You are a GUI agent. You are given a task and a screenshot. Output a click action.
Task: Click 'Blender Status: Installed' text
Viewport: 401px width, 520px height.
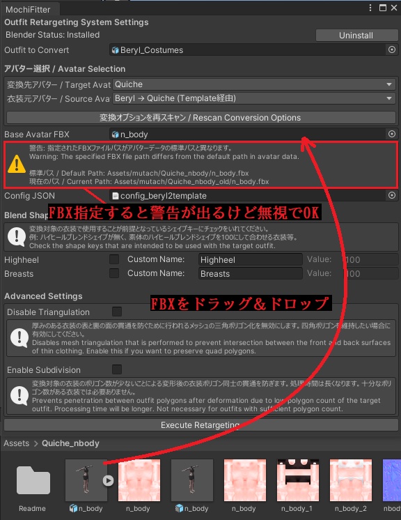(53, 34)
